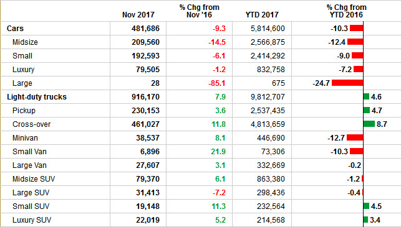This screenshot has height=227, width=401.
Task: Click the Nov 2017 column header
Action: pyautogui.click(x=138, y=15)
